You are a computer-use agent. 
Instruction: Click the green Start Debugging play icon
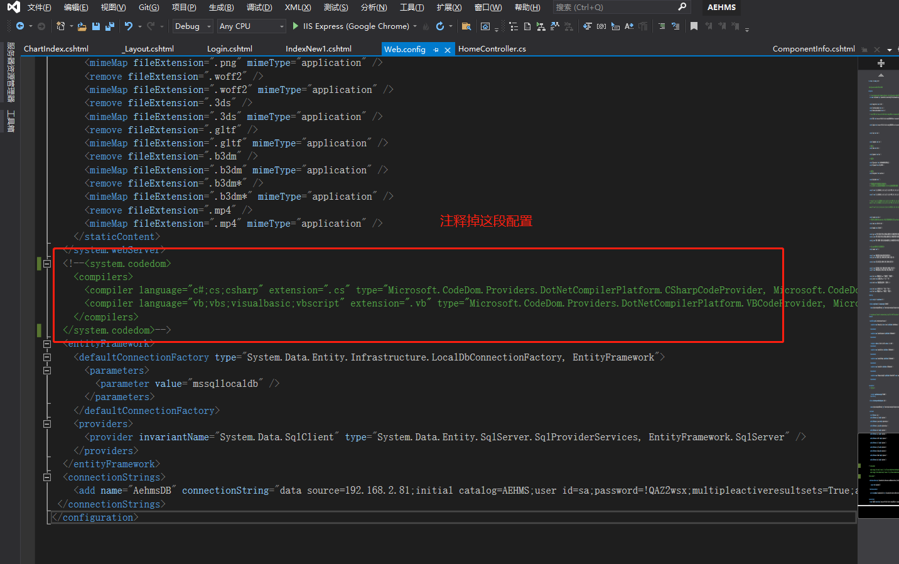295,26
